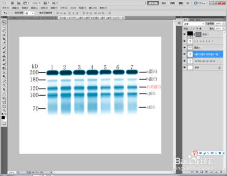This screenshot has height=176, width=227.
Task: Click the 绘画 workspace button
Action: click(x=172, y=3)
